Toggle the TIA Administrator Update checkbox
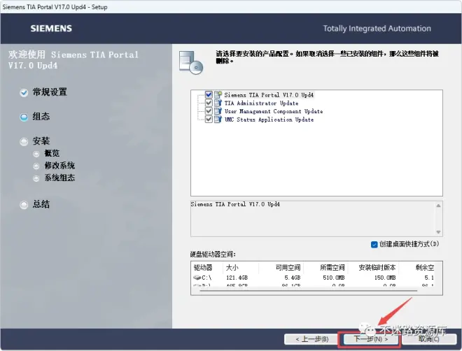This screenshot has height=351, width=462. click(209, 103)
